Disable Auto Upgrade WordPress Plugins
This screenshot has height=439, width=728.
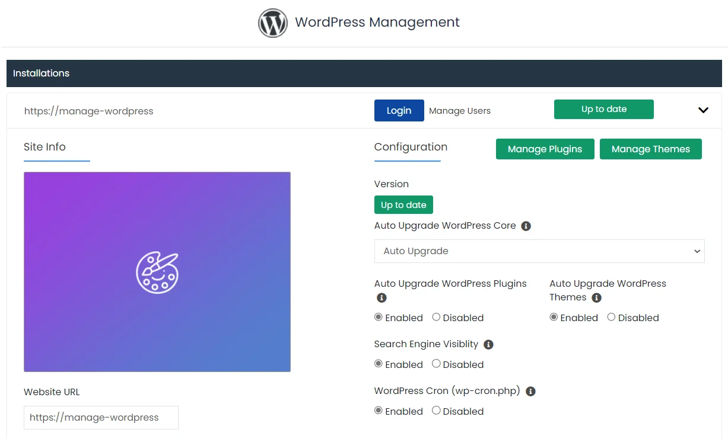click(x=436, y=318)
